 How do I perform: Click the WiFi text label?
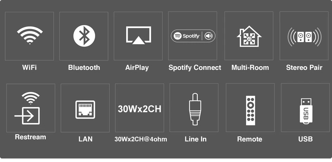30,67
